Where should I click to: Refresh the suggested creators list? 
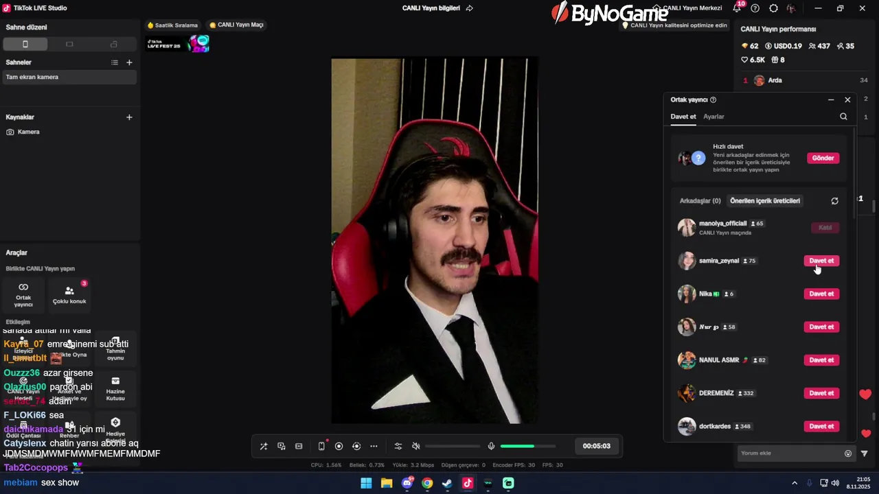click(x=834, y=201)
